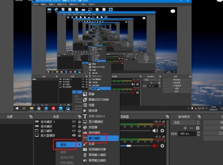This screenshot has height=165, width=223.
Task: Toggle the lock on 游戏捕获 source
Action: [79, 126]
